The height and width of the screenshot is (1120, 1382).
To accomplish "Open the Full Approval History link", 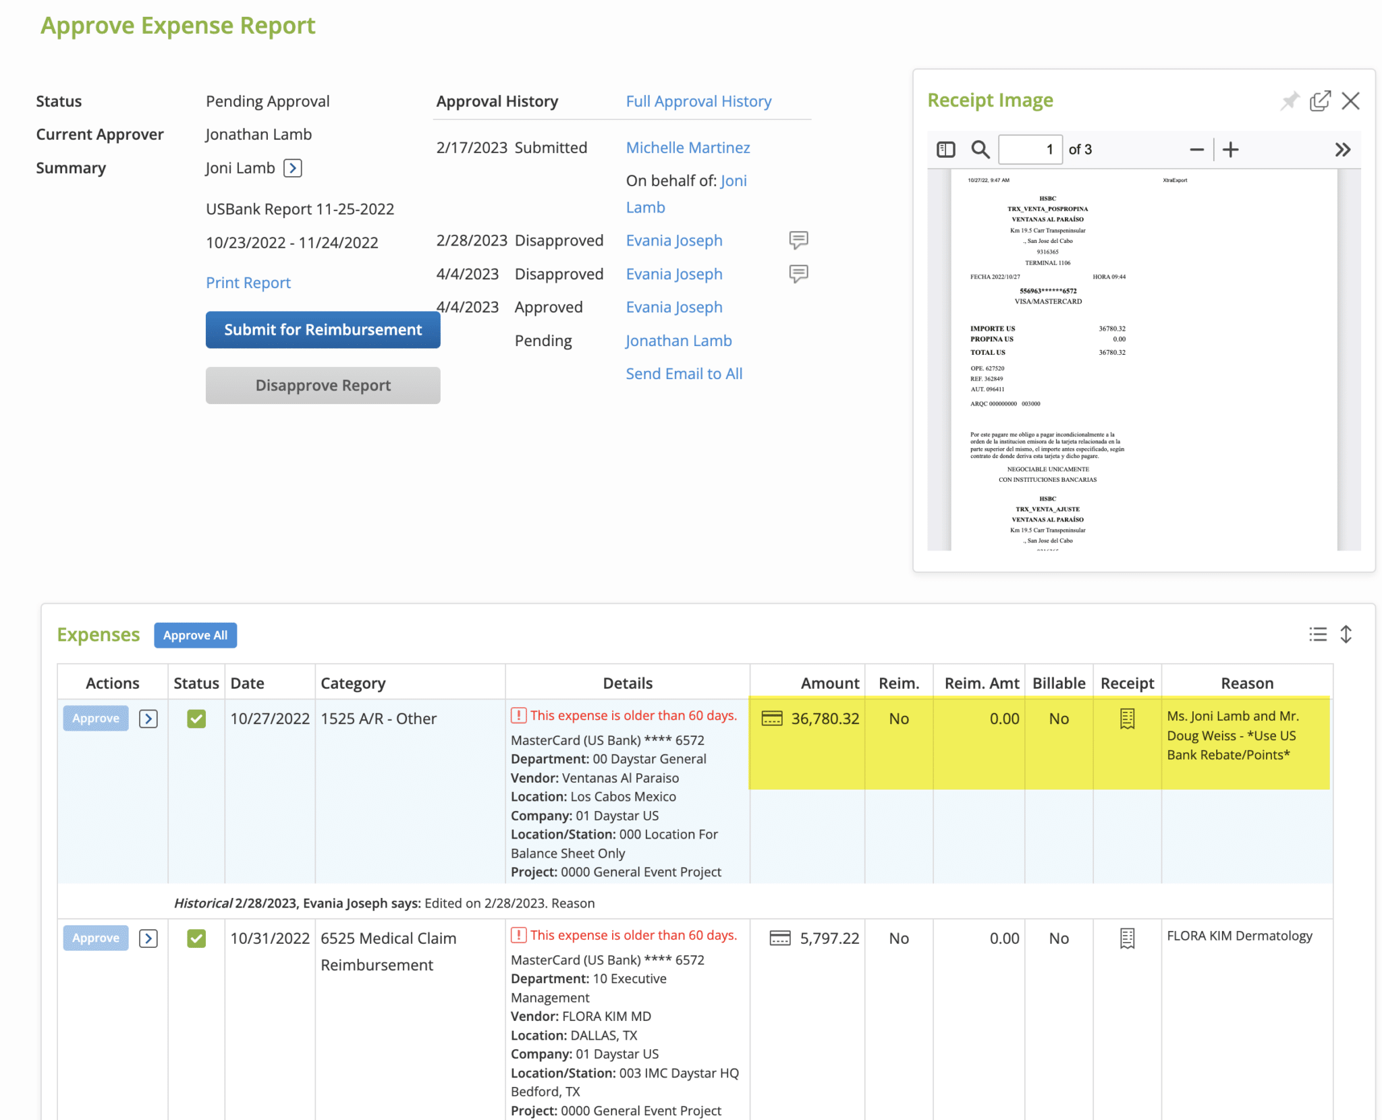I will coord(698,101).
